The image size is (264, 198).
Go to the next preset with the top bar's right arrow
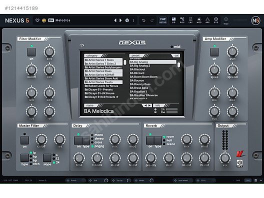[x=120, y=20]
